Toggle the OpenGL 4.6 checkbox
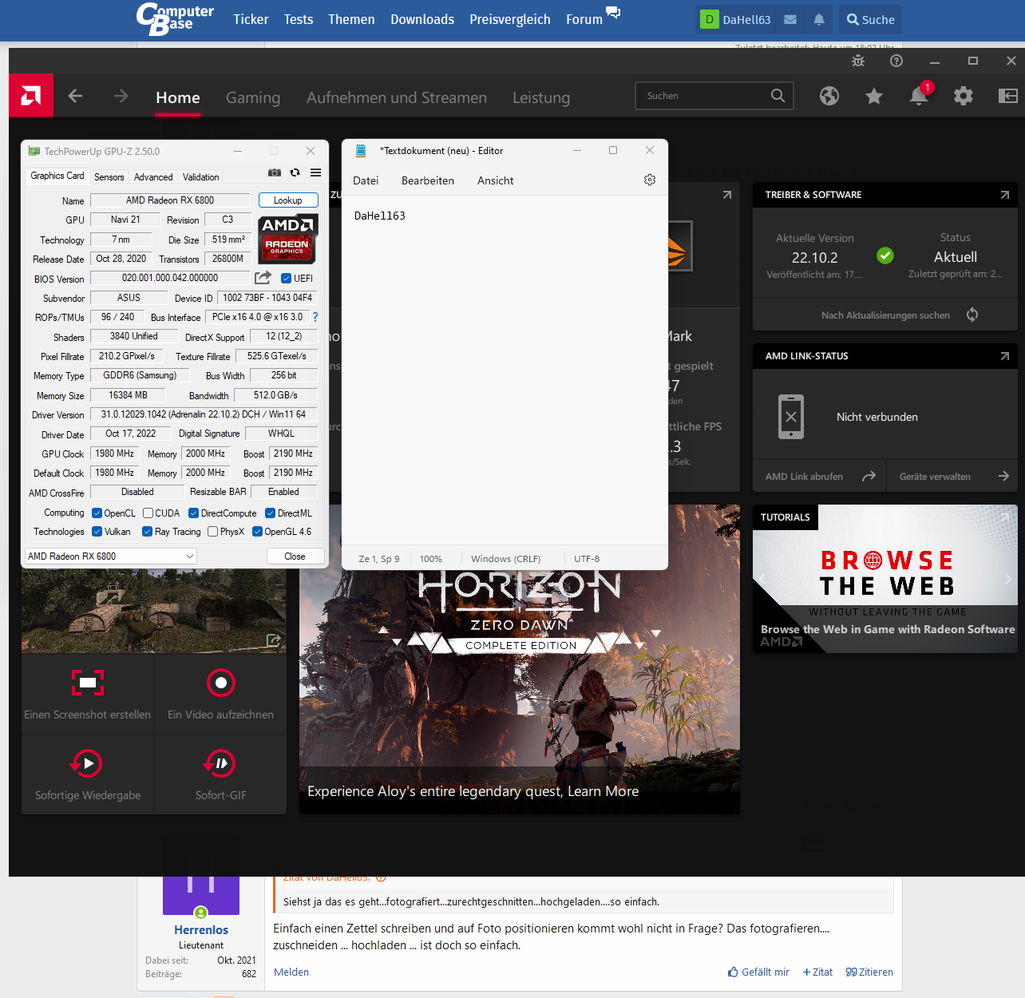The height and width of the screenshot is (998, 1025). click(257, 532)
